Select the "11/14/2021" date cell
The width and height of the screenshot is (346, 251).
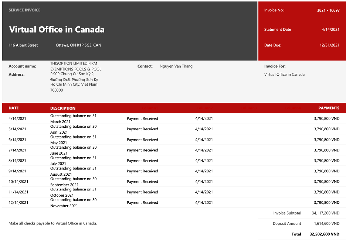18,192
